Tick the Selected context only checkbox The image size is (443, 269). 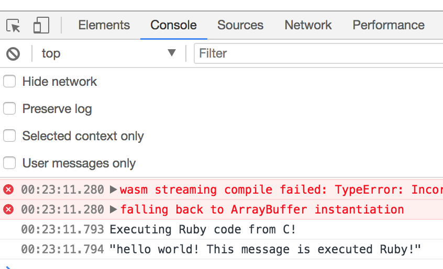9,136
